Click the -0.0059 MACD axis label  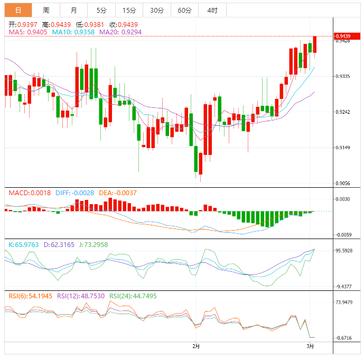click(344, 235)
